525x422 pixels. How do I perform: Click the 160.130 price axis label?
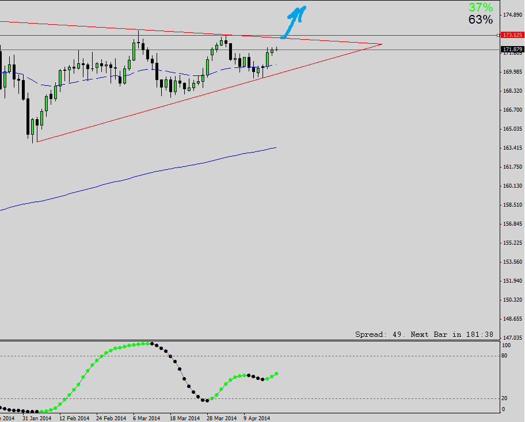pos(513,186)
